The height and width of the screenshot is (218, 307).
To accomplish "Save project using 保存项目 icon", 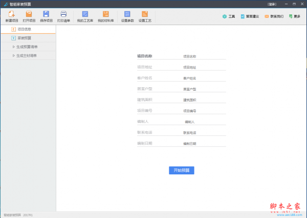I will pos(46,16).
